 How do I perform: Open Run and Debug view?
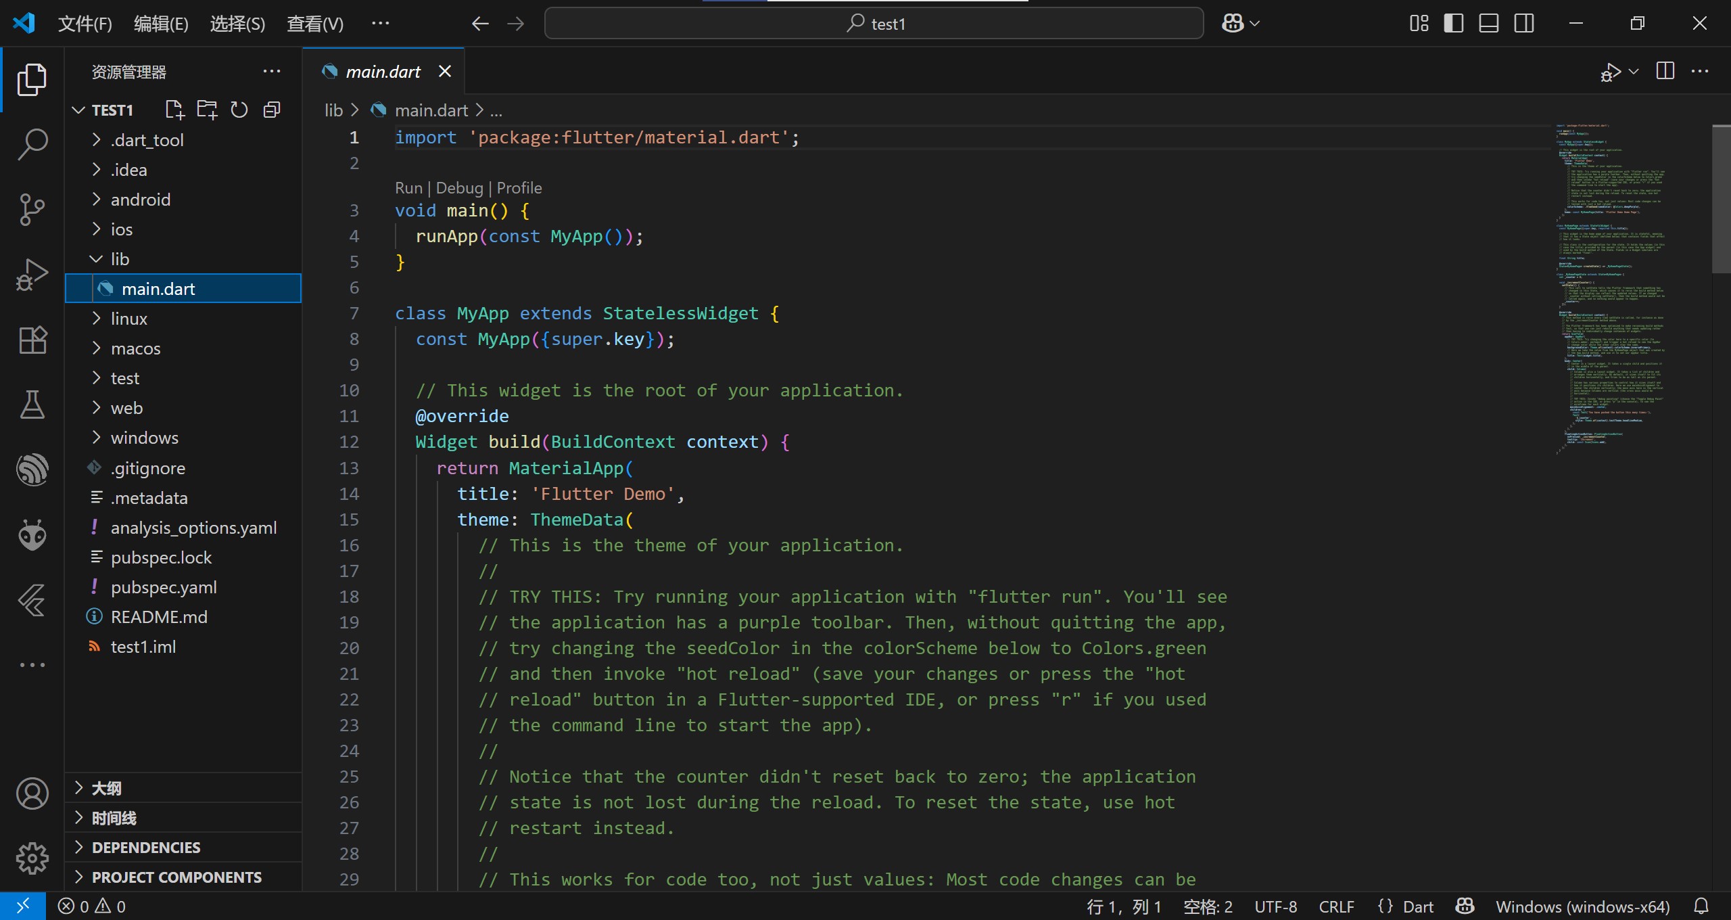tap(32, 275)
